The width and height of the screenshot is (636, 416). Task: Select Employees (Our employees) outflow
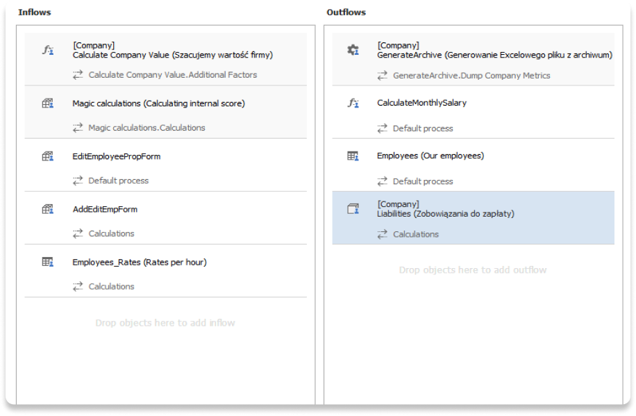[430, 156]
